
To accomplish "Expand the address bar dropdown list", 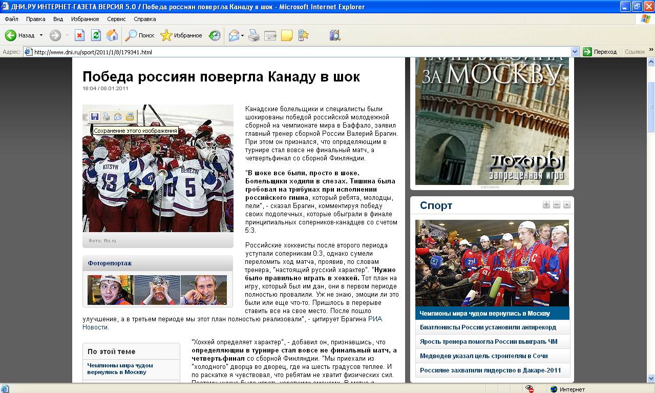I will 575,52.
